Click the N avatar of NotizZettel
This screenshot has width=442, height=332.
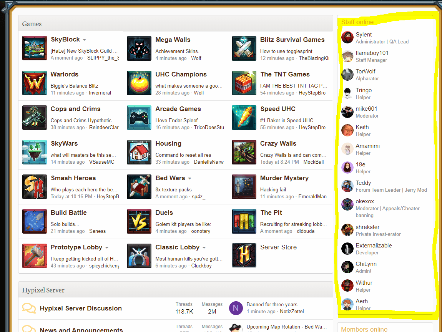[236, 308]
